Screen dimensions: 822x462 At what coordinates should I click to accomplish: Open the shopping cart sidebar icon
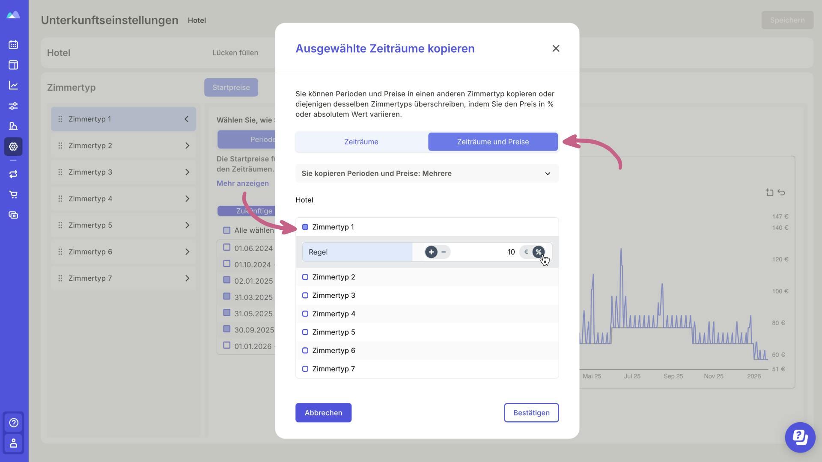pos(13,195)
